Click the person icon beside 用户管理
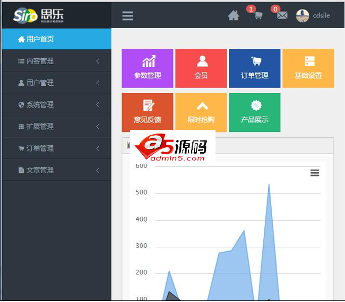This screenshot has height=302, width=345. click(x=21, y=83)
